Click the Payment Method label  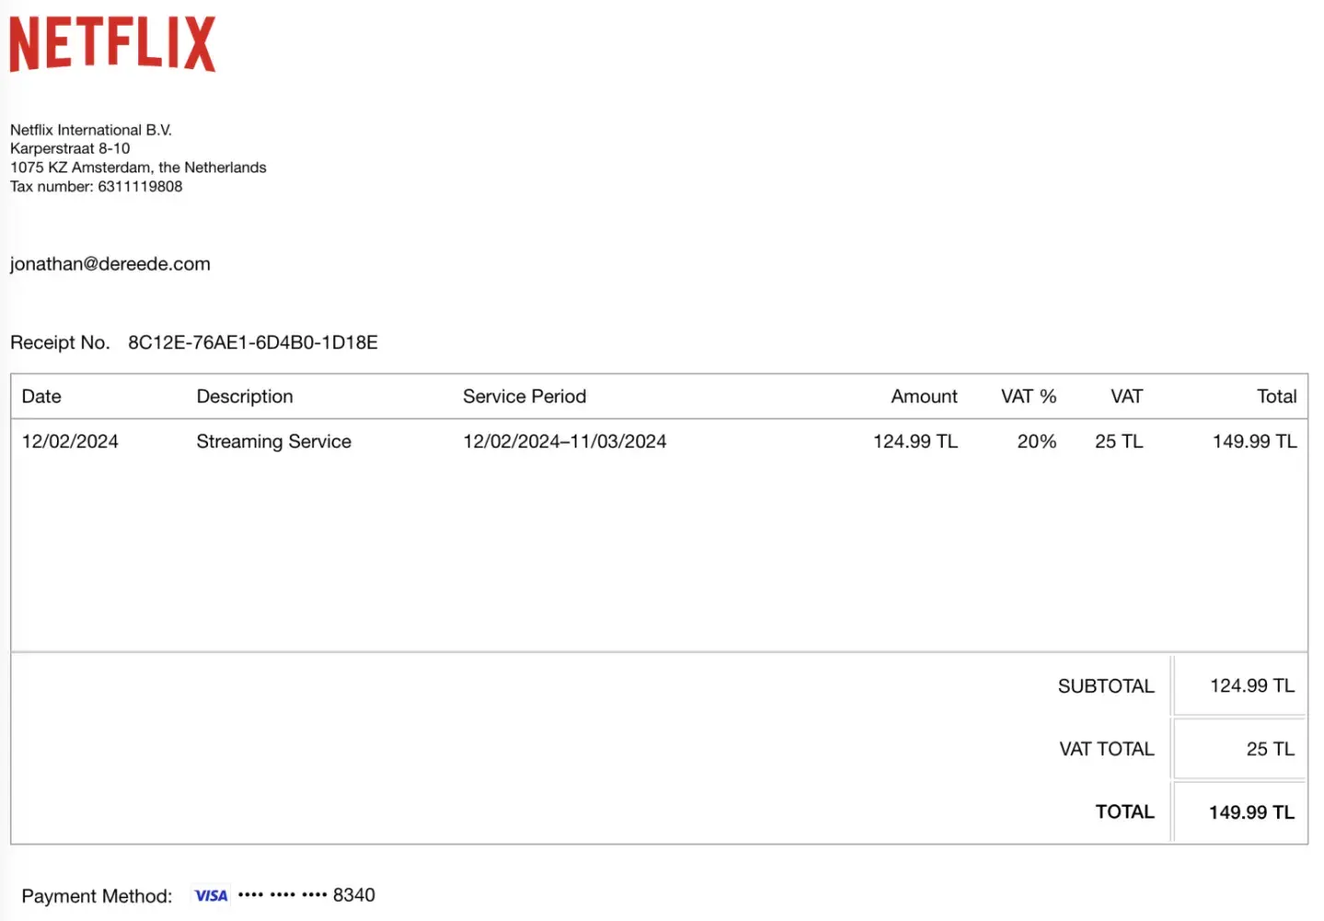coord(97,896)
